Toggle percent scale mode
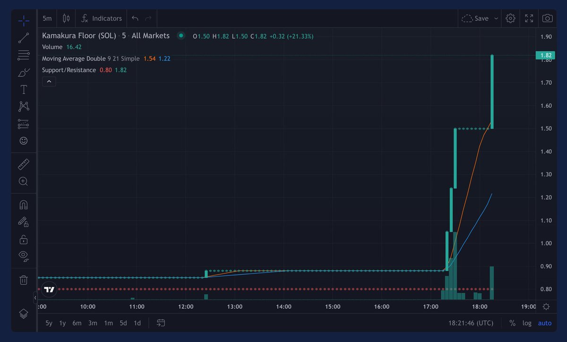This screenshot has width=567, height=342. click(512, 323)
